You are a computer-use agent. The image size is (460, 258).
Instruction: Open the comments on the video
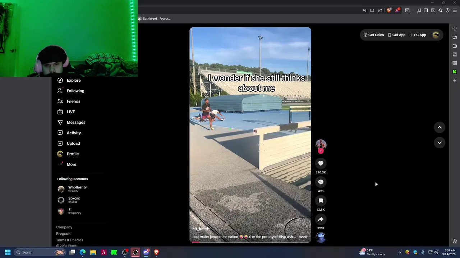pyautogui.click(x=321, y=182)
